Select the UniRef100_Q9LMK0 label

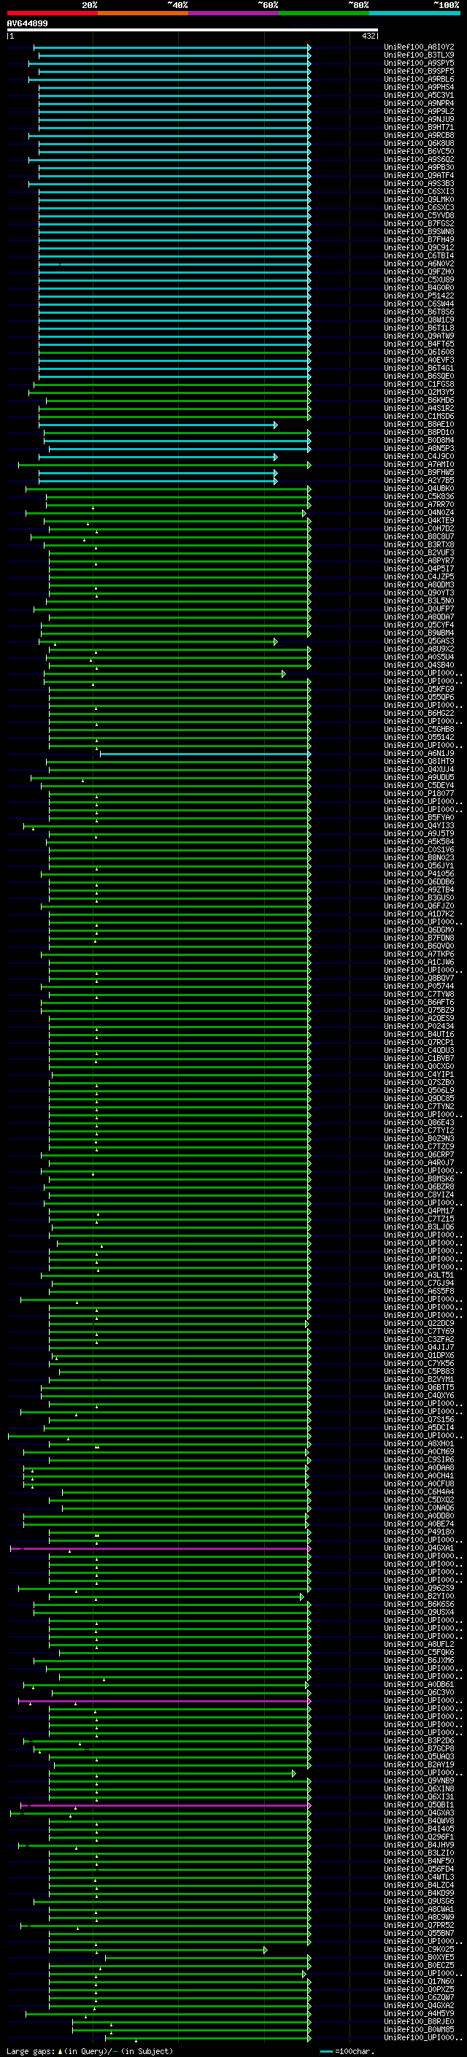click(x=419, y=200)
